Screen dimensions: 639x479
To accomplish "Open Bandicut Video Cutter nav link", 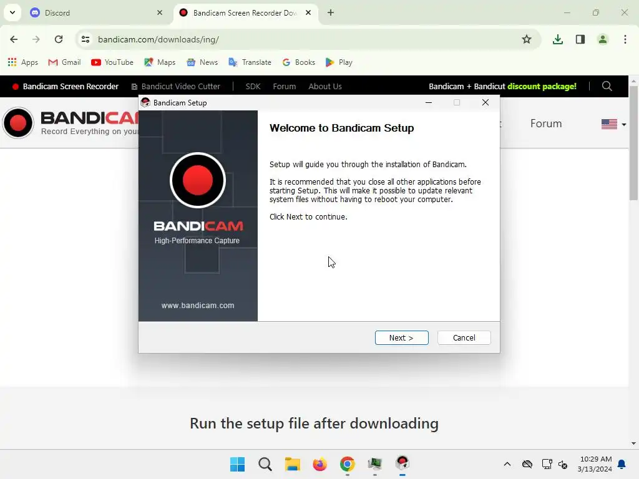I will 175,86.
